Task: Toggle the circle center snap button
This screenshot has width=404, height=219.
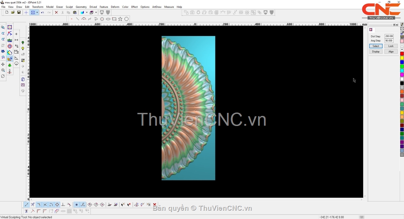Action: tap(57, 205)
